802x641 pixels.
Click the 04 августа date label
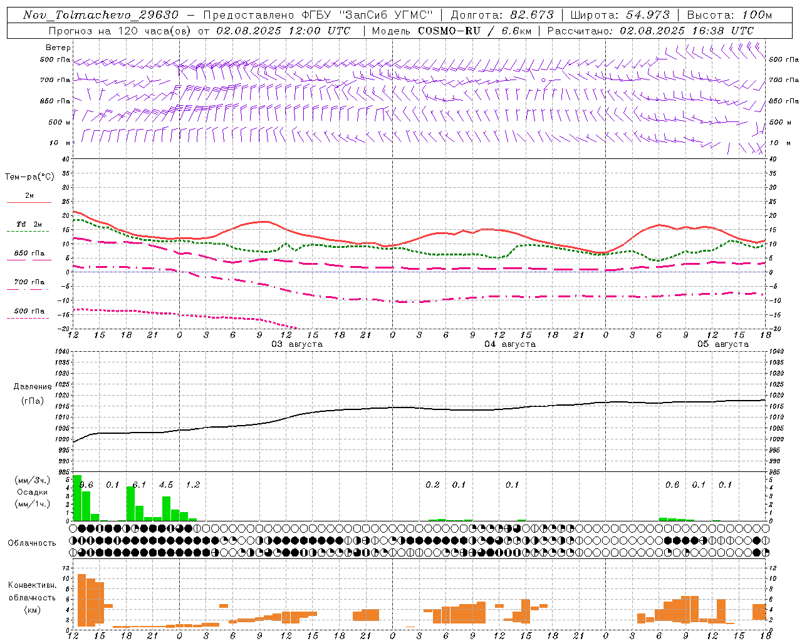point(510,344)
